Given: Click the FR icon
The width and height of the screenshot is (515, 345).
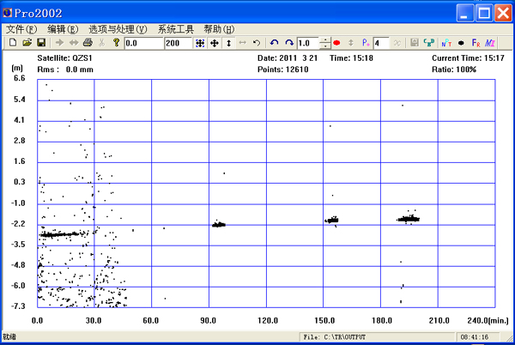Looking at the screenshot, I should tap(476, 43).
